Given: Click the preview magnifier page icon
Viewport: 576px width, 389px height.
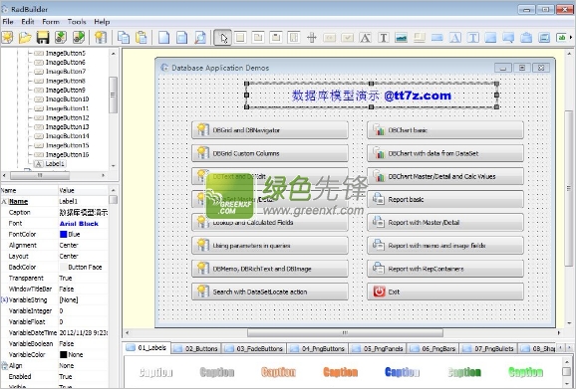Looking at the screenshot, I should click(x=200, y=38).
